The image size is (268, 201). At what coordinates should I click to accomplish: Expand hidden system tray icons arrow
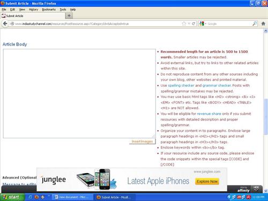click(229, 197)
